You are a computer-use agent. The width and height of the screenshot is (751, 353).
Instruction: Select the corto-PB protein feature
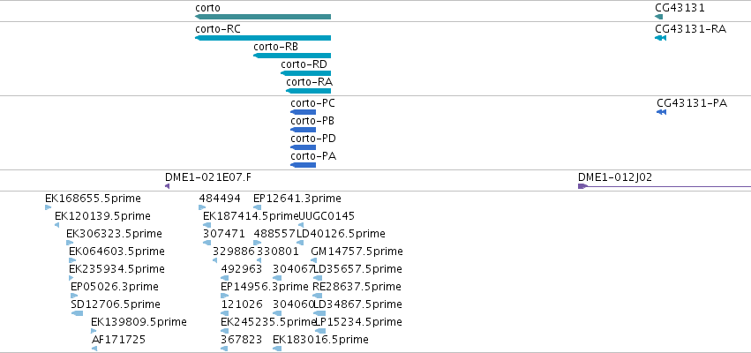304,130
